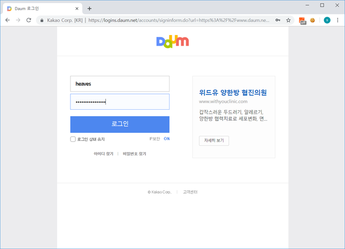The height and width of the screenshot is (249, 345).
Task: Click the browser forward arrow
Action: point(18,20)
